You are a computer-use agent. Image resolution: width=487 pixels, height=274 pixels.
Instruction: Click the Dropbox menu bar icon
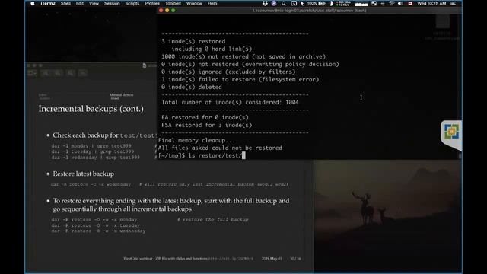[x=265, y=3]
